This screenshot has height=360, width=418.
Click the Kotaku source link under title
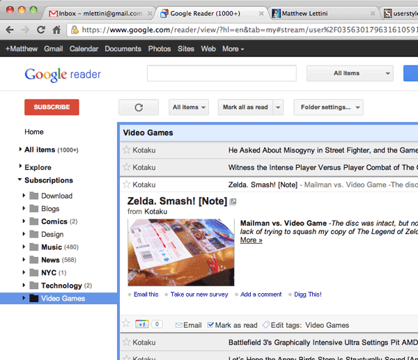pos(155,212)
